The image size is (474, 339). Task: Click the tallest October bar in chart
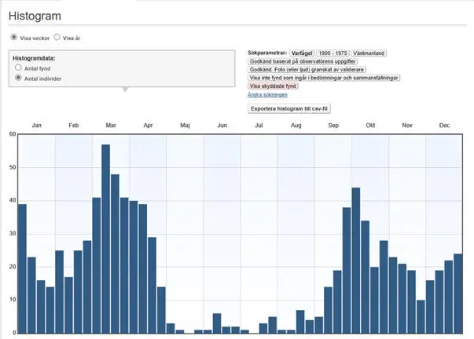[x=355, y=260]
